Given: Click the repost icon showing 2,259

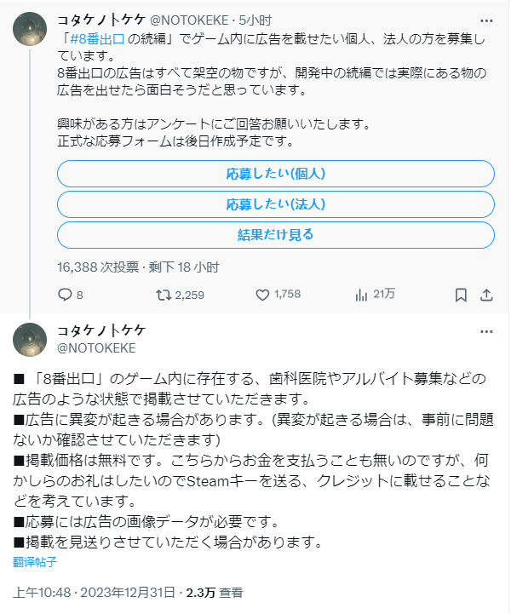Looking at the screenshot, I should click(164, 295).
